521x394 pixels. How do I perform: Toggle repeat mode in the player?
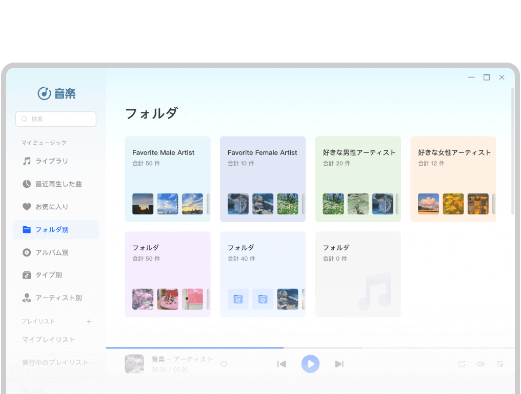tap(462, 364)
